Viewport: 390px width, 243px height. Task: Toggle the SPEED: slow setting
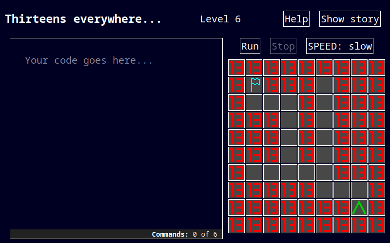[340, 46]
